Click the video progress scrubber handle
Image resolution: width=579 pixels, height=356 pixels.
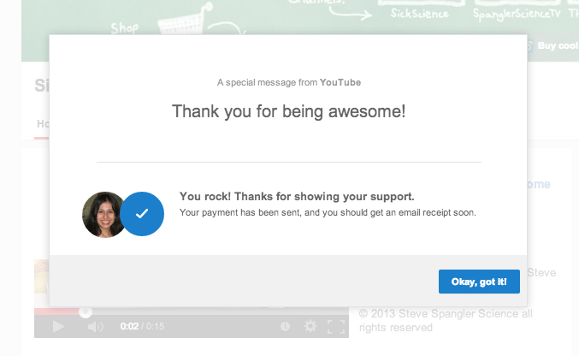click(x=86, y=311)
